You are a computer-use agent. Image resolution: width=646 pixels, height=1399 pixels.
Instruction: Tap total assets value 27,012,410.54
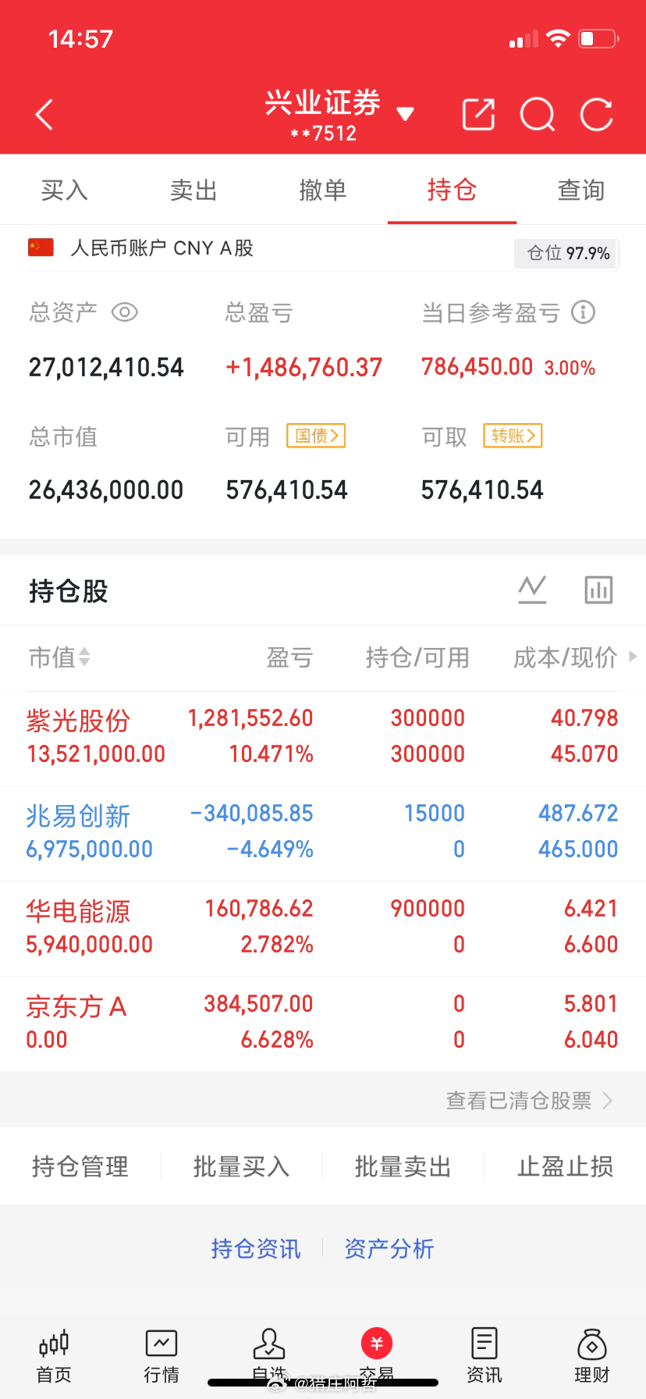pos(106,367)
